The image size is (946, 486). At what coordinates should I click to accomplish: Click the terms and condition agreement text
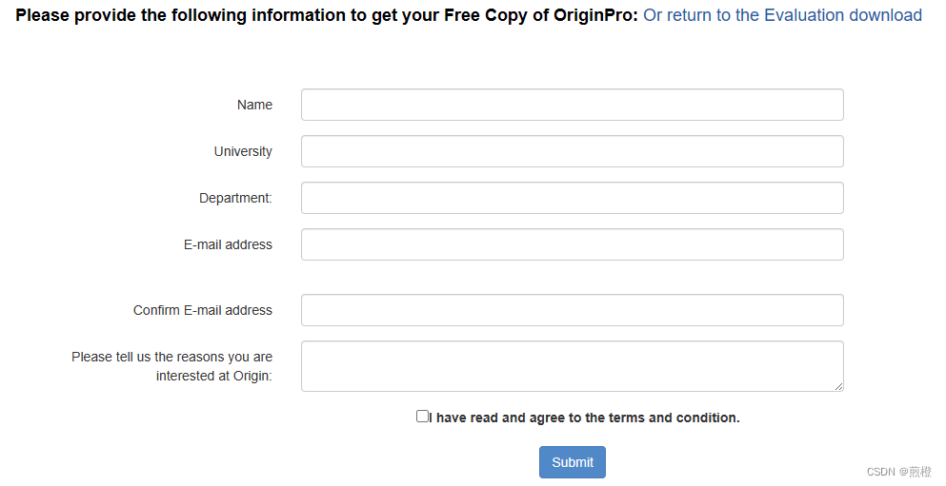[x=585, y=418]
